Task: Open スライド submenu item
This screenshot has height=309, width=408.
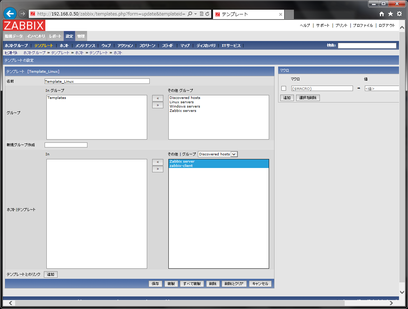Action: (168, 46)
